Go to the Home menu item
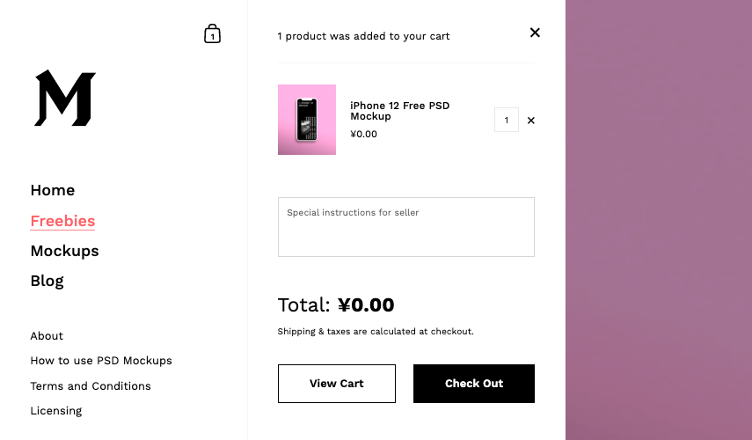Screen dimensions: 752x440 coord(53,190)
